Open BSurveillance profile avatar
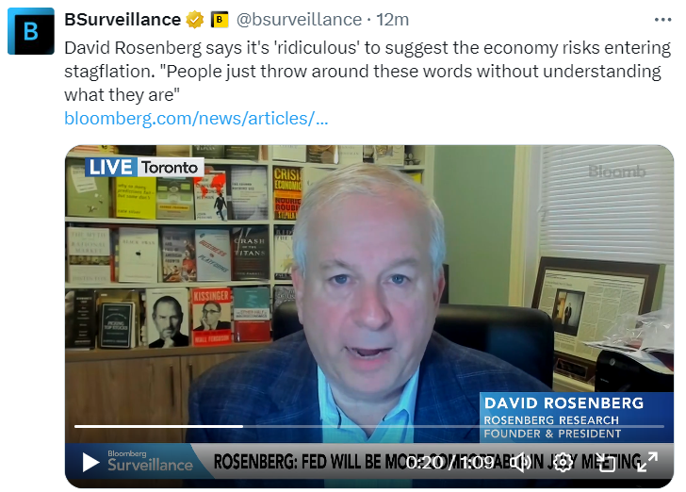686x492 pixels. 31,31
